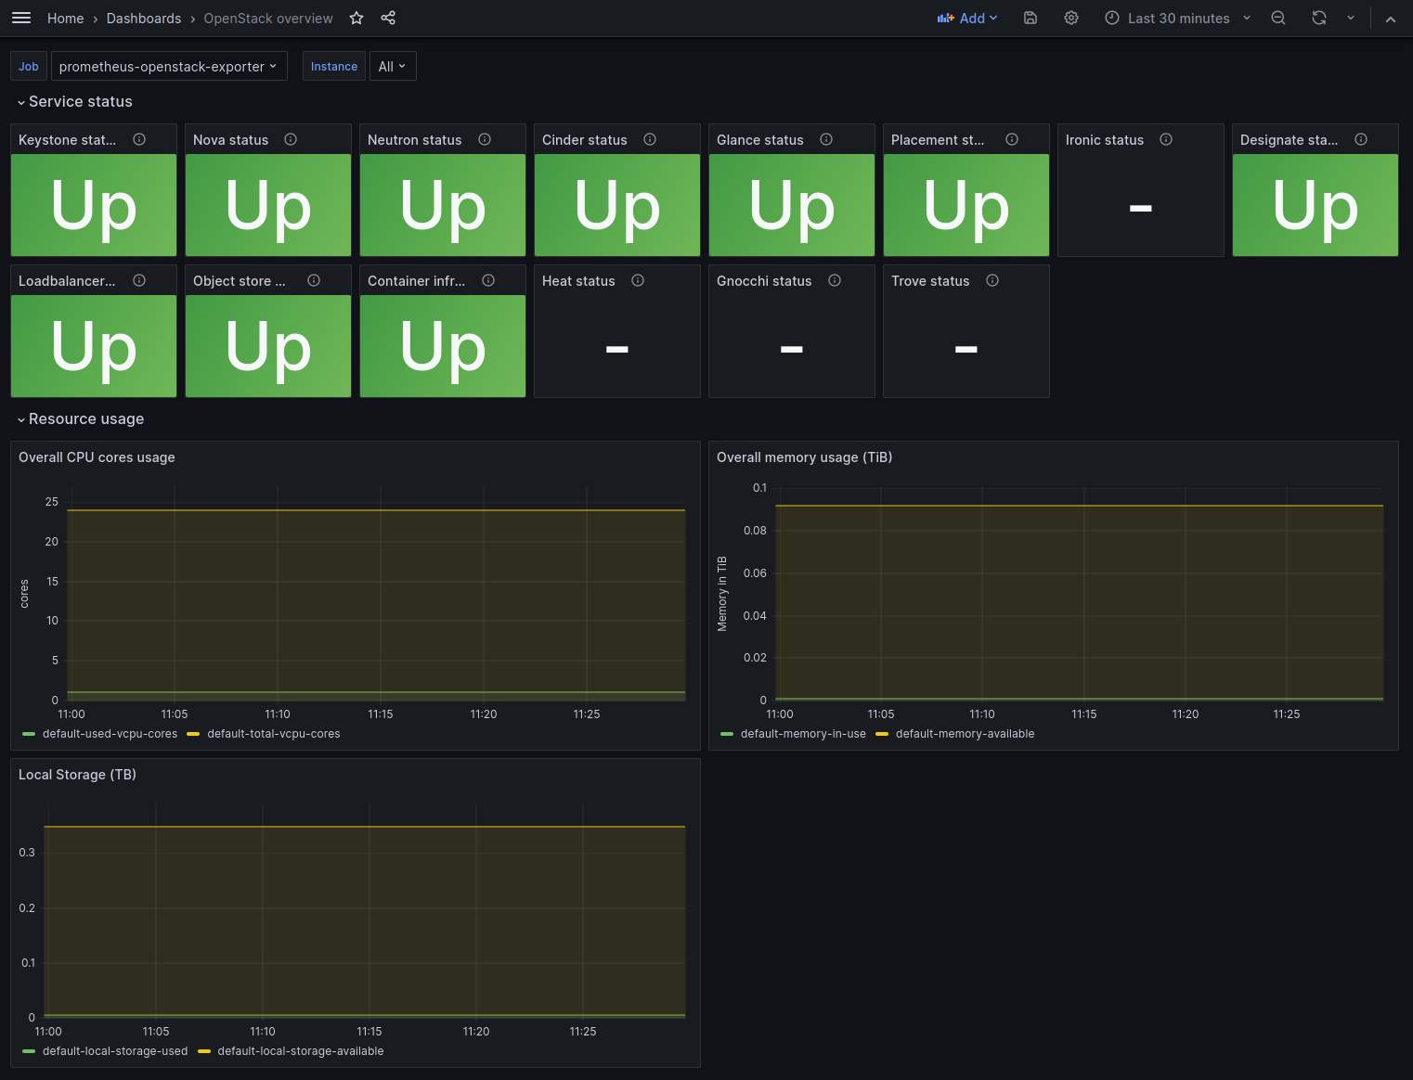Navigate to Dashboards breadcrumb link

coord(144,19)
